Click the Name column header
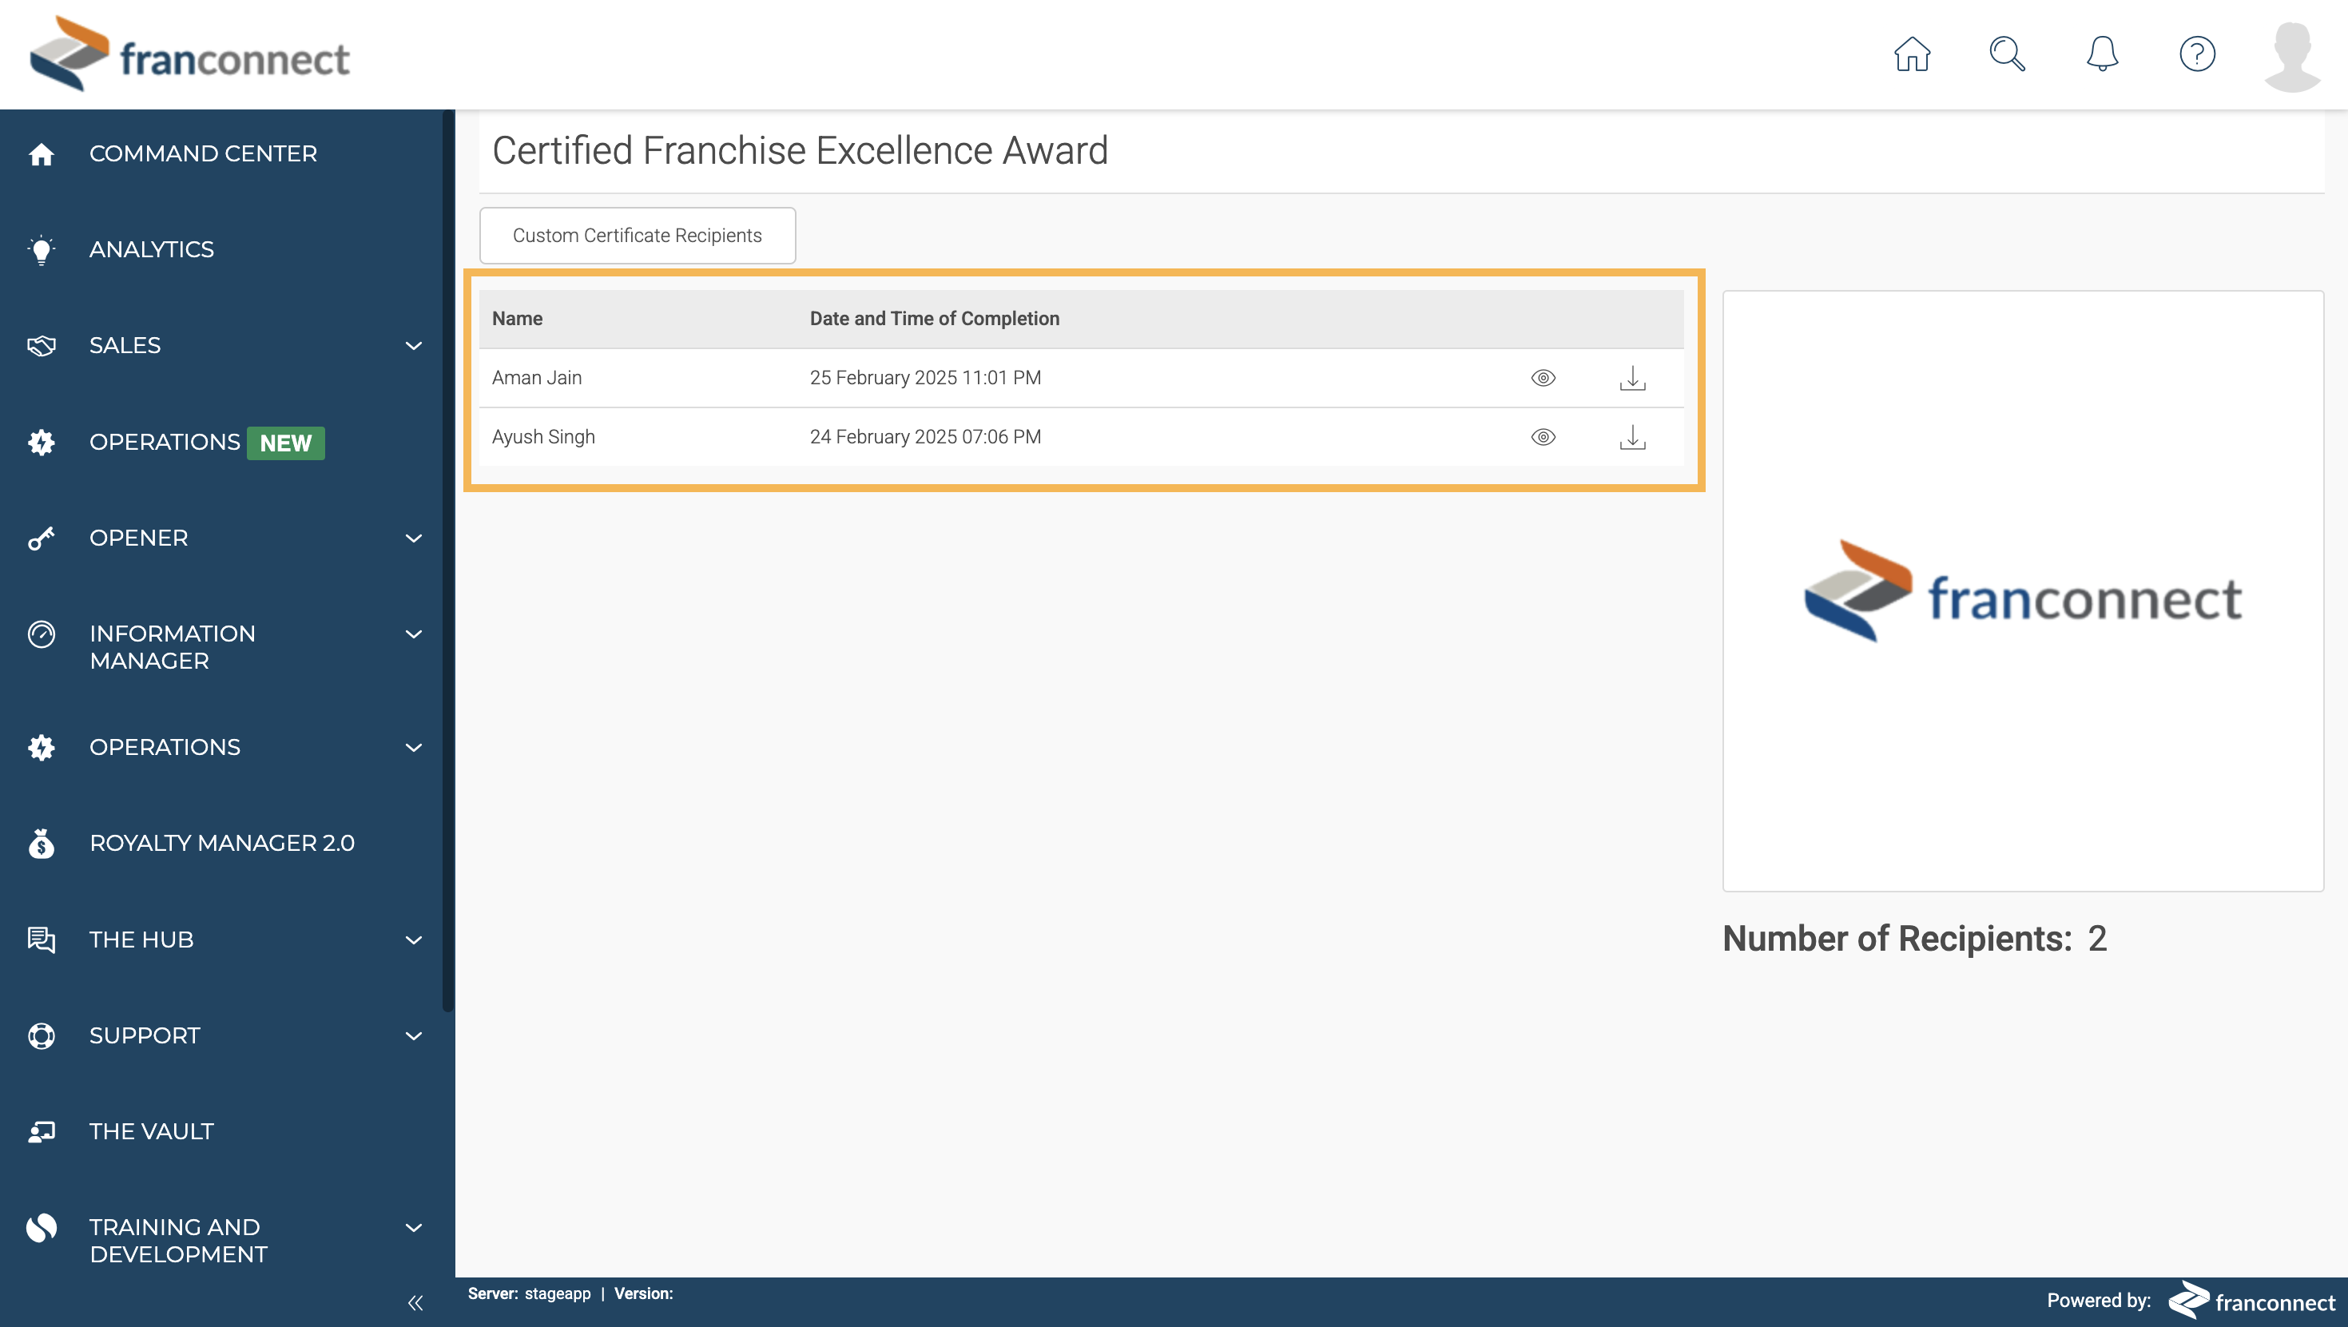The width and height of the screenshot is (2348, 1327). coord(517,319)
